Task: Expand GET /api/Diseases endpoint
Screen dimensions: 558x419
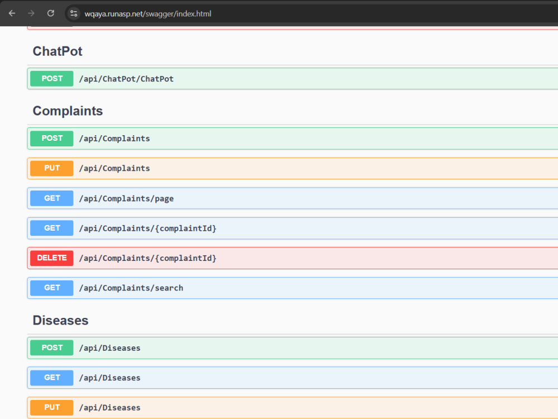Action: coord(292,378)
